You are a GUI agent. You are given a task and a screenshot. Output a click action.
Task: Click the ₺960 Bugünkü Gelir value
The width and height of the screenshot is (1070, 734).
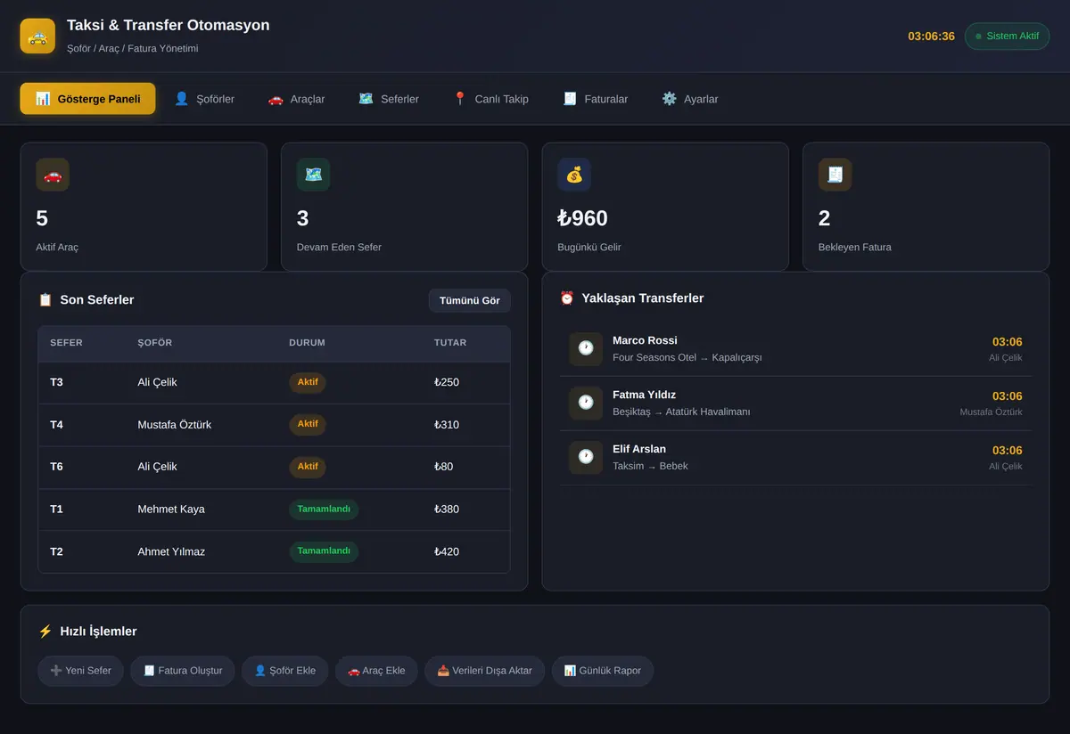pyautogui.click(x=583, y=218)
